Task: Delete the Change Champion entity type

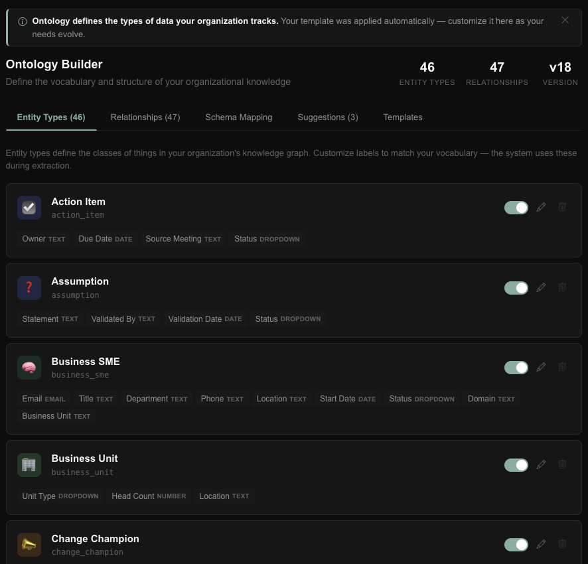Action: (x=562, y=543)
